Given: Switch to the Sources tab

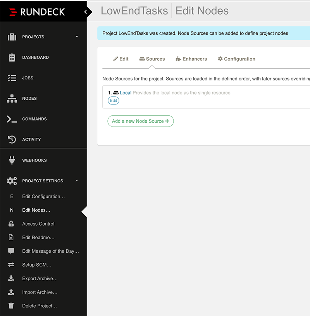Looking at the screenshot, I should click(152, 59).
